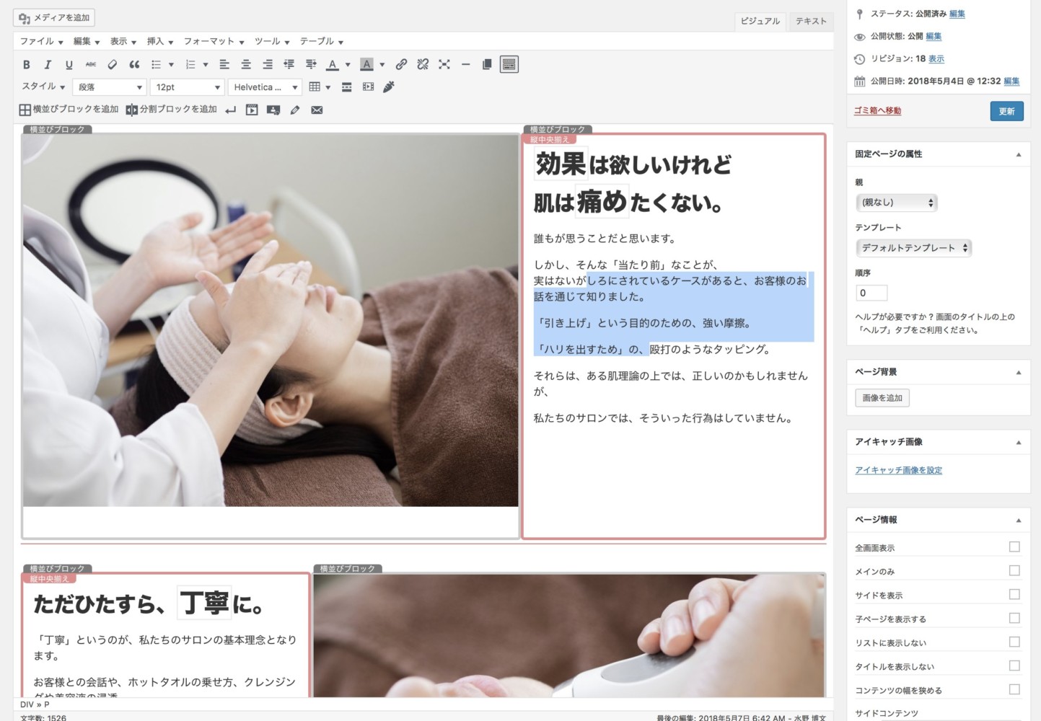Toggle italic formatting
Image resolution: width=1041 pixels, height=721 pixels.
pyautogui.click(x=48, y=65)
